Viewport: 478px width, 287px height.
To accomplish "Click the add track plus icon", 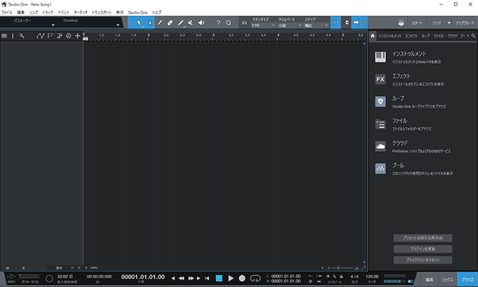I will pyautogui.click(x=77, y=36).
